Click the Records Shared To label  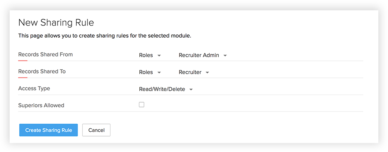42,72
